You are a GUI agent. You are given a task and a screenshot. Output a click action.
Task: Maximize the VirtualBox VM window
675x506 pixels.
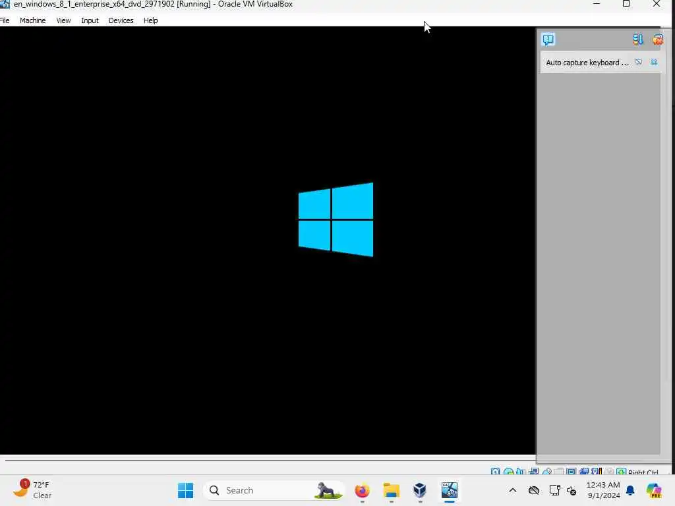point(626,4)
